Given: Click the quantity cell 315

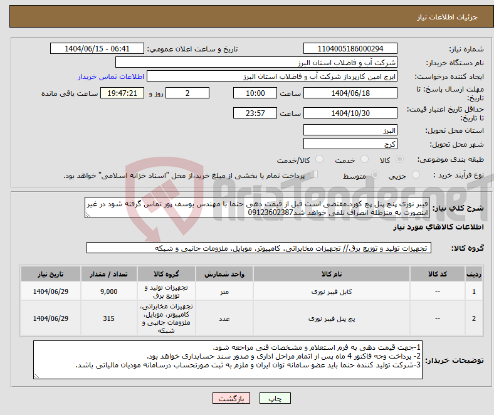Looking at the screenshot, I should [108, 318].
